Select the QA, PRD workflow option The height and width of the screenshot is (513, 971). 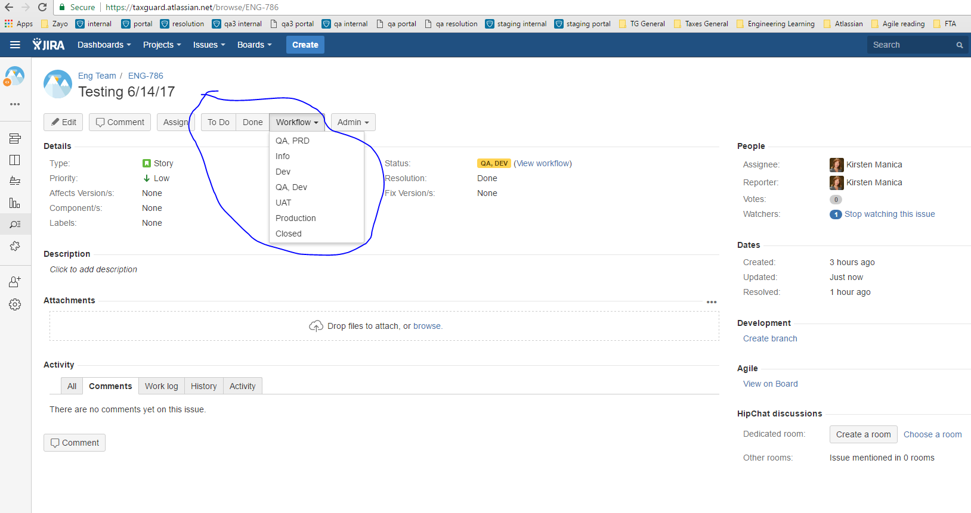pos(317,141)
